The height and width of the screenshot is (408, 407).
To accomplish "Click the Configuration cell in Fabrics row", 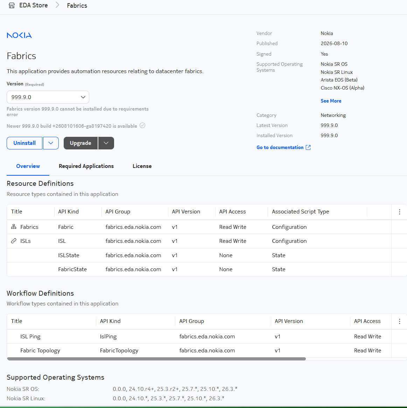I will pos(289,227).
